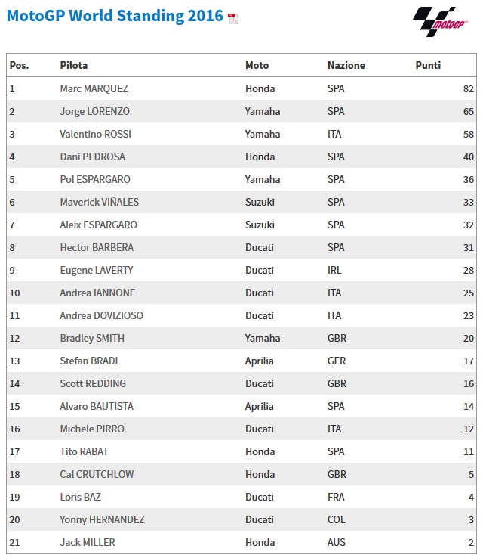This screenshot has height=558, width=483.
Task: Select Stefan BRADL in the table
Action: coord(91,361)
